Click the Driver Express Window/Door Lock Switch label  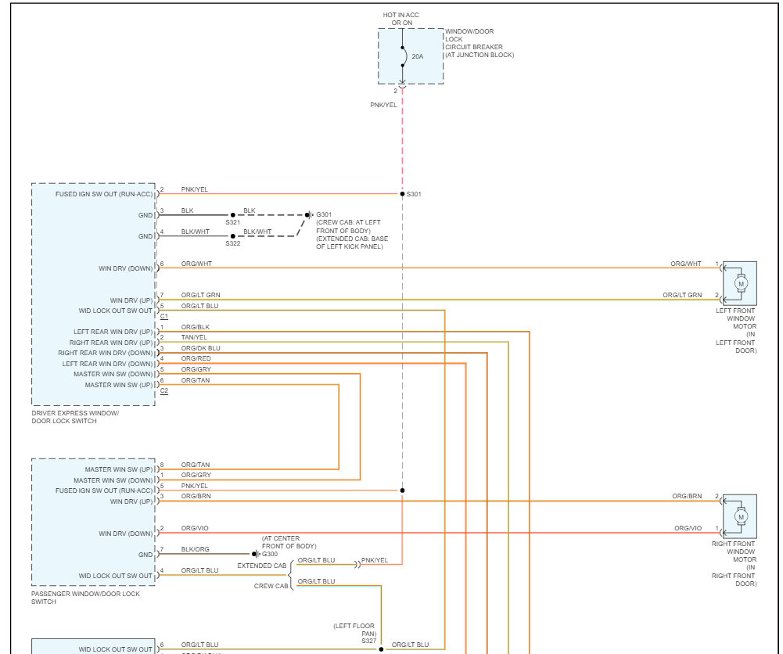[75, 417]
